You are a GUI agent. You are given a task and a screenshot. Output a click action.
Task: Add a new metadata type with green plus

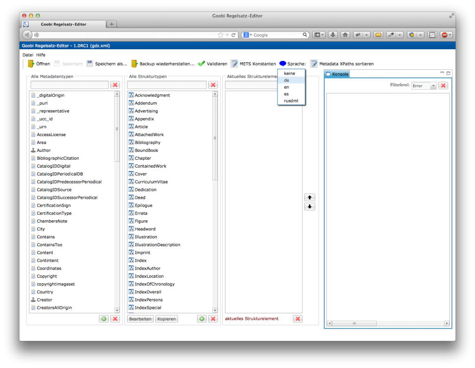tap(104, 319)
